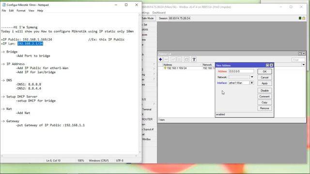The width and height of the screenshot is (310, 174).
Task: Click the Notepad horizontal scrollbar
Action: coord(69,156)
